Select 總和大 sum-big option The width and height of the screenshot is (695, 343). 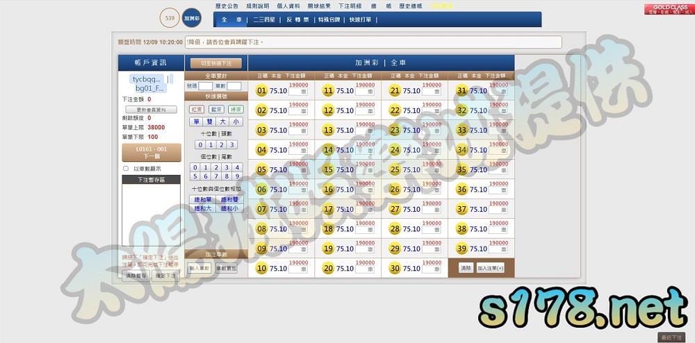(x=203, y=208)
